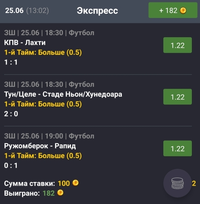Click the Экспресс header title

[x=97, y=11]
